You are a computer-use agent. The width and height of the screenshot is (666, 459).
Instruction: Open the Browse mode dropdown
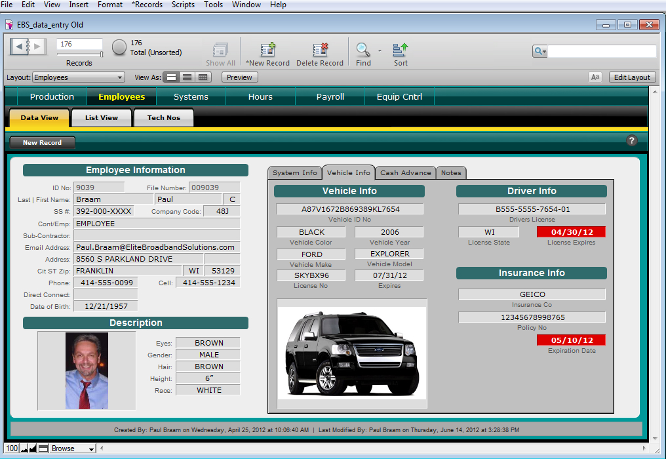coord(73,449)
